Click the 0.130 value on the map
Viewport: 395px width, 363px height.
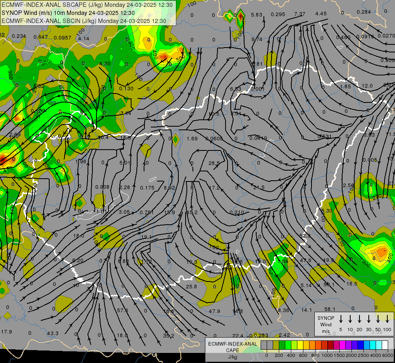tap(126, 89)
